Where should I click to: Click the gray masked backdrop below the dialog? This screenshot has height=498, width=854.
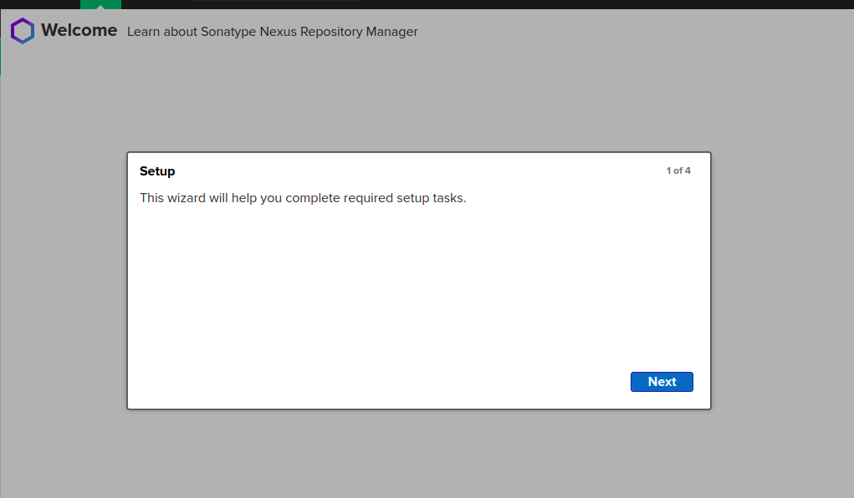[x=419, y=454]
